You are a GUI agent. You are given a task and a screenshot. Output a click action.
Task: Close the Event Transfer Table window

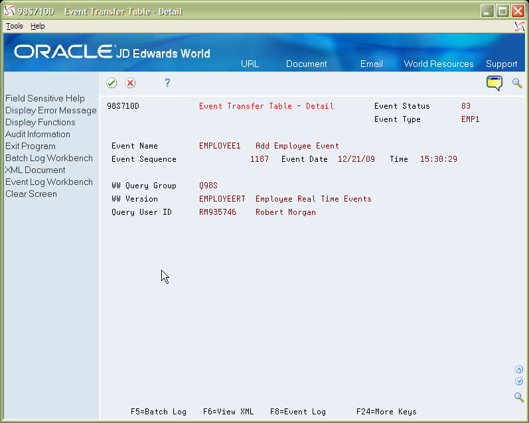click(518, 11)
